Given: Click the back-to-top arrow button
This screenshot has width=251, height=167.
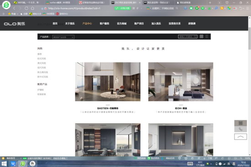Looking at the screenshot, I should pyautogui.click(x=241, y=137).
